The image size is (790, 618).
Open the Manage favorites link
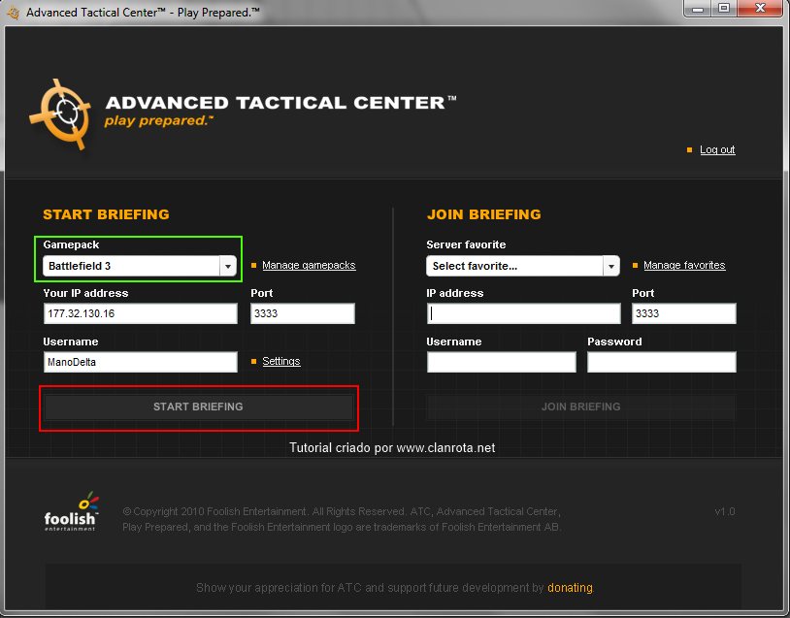click(x=684, y=265)
